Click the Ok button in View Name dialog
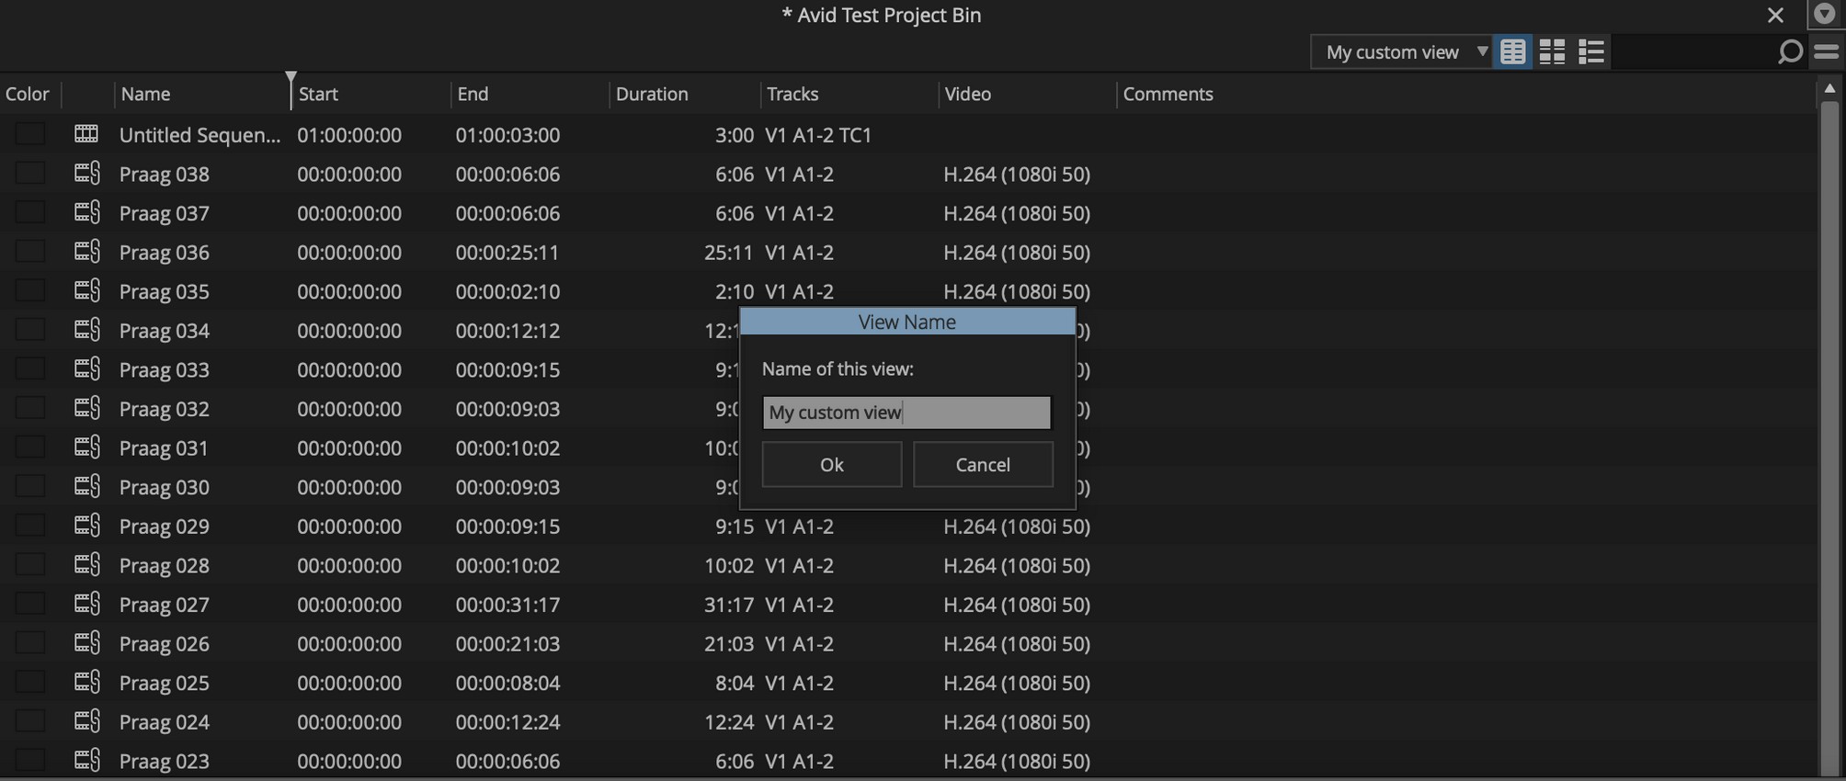Viewport: 1846px width, 781px height. click(x=832, y=464)
